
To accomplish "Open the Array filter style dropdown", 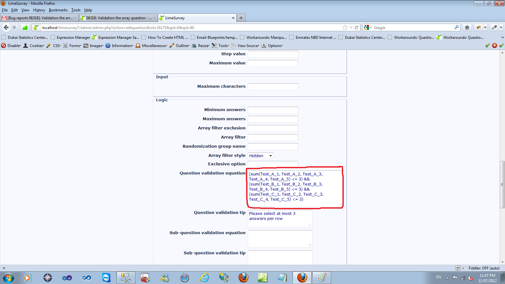I will (260, 156).
